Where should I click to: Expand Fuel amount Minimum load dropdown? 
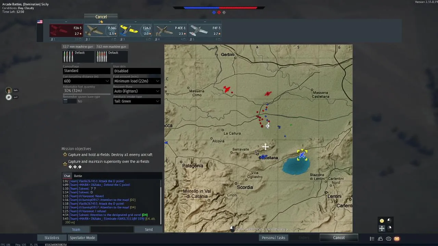point(137,81)
